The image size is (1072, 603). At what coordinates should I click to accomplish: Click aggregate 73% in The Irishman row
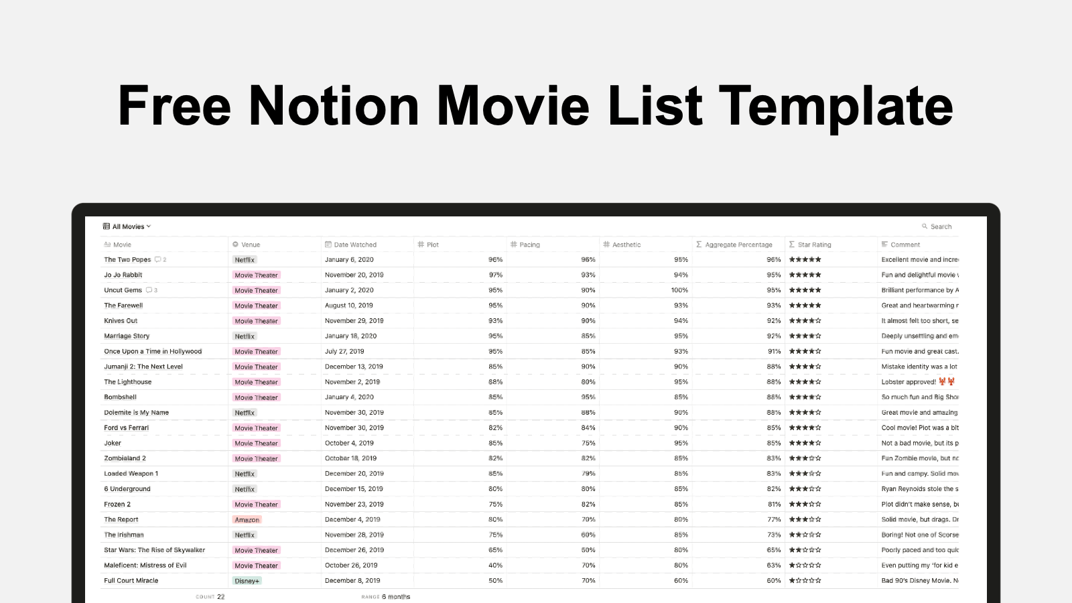[774, 535]
